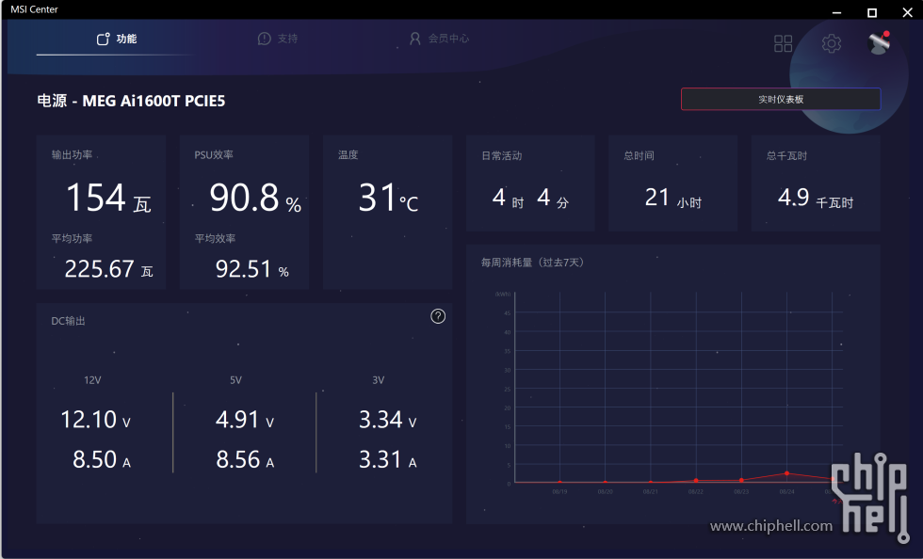
Task: Click the MSI Center title bar text
Action: click(x=34, y=9)
